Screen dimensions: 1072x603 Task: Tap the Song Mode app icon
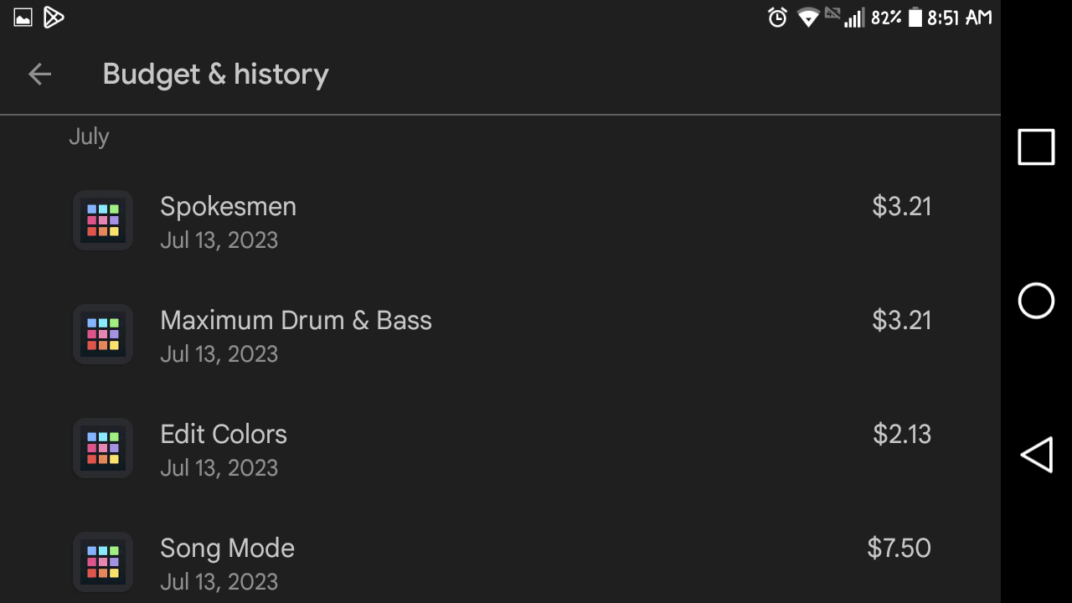pyautogui.click(x=103, y=562)
